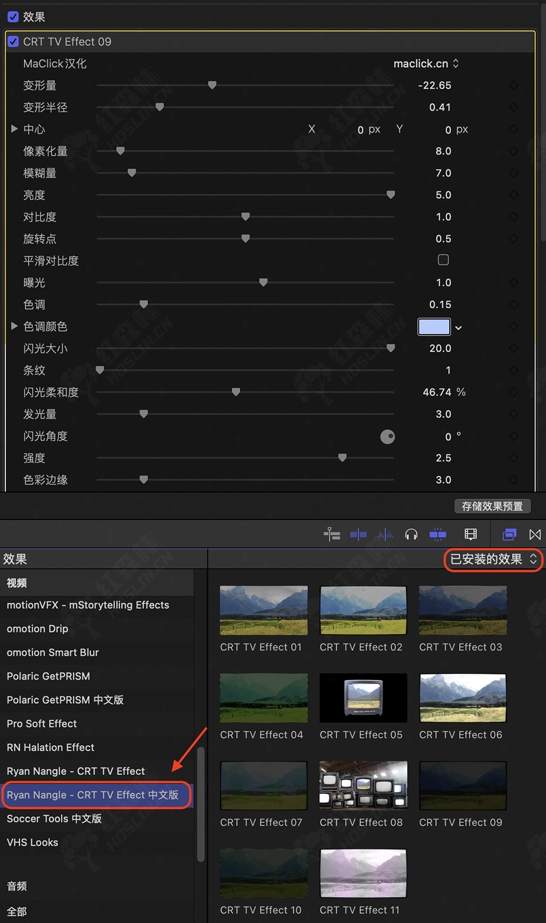The image size is (546, 923).
Task: Click the keyframe diamond for 发光量
Action: (513, 414)
